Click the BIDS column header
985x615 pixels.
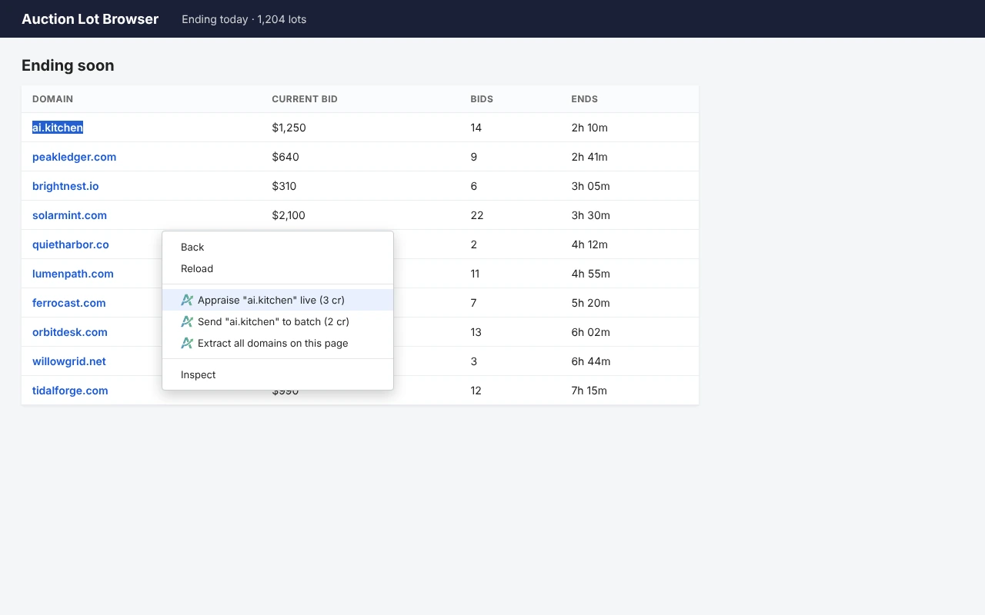click(x=482, y=99)
